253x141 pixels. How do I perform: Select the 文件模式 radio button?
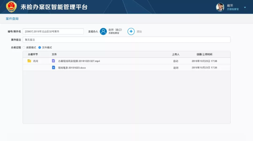click(x=40, y=48)
